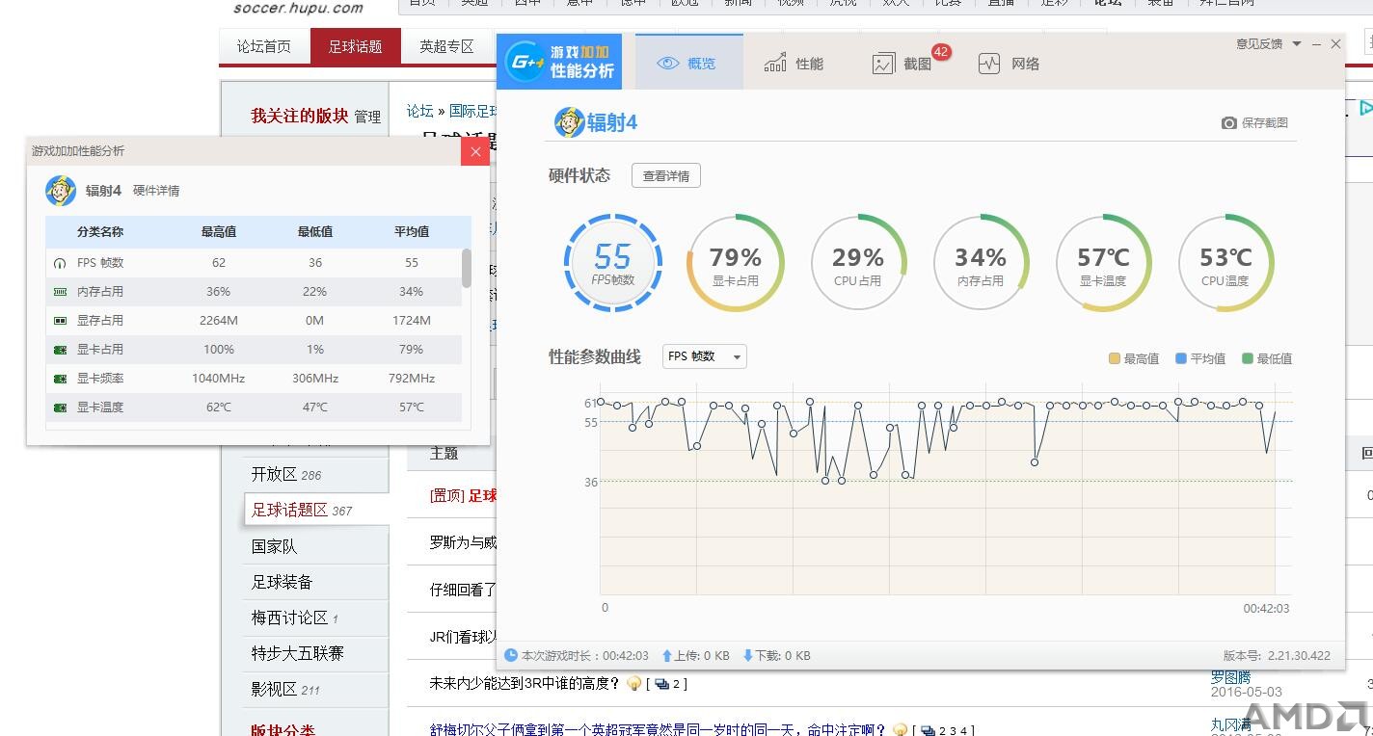Open the 国家队 sidebar section

click(x=274, y=546)
